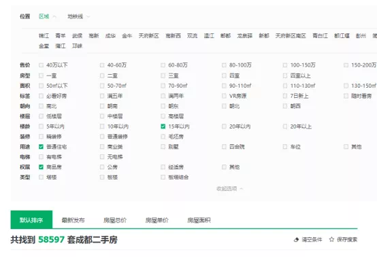Viewport: 377px width, 257px height.
Task: Check the 高楼层 floor checkbox
Action: pos(163,116)
